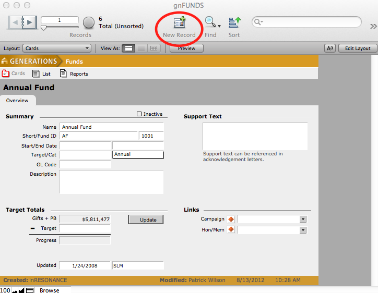The width and height of the screenshot is (378, 293).
Task: Open the Find magnifier tool
Action: pos(210,22)
